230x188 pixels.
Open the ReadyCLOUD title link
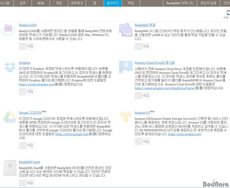coord(28,25)
